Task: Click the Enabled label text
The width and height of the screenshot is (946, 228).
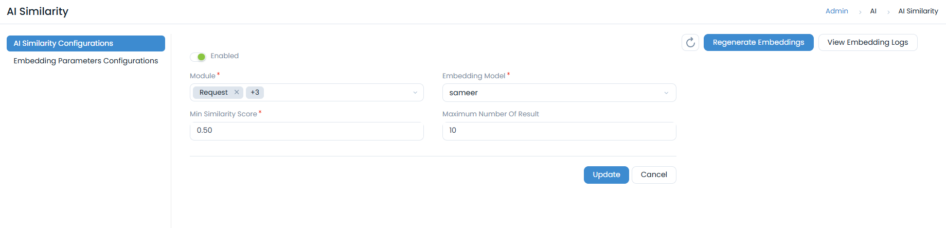Action: [x=224, y=56]
